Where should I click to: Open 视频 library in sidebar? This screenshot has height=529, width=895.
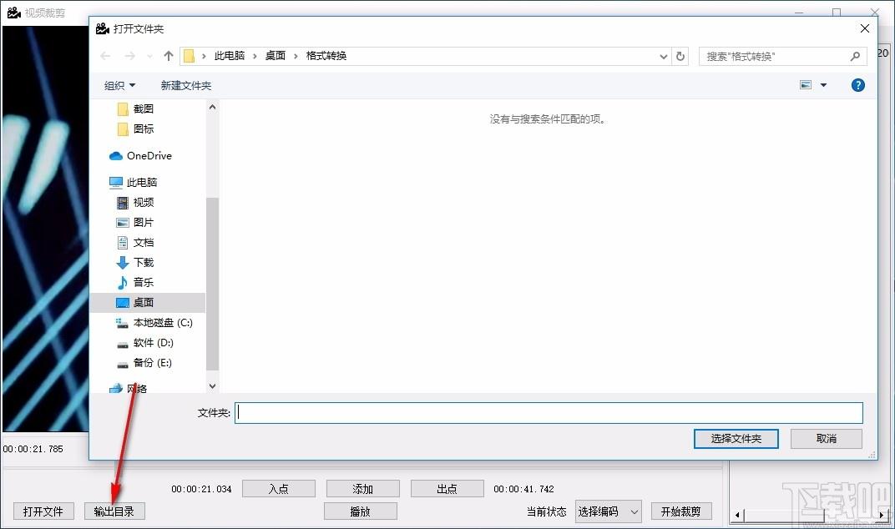tap(144, 202)
